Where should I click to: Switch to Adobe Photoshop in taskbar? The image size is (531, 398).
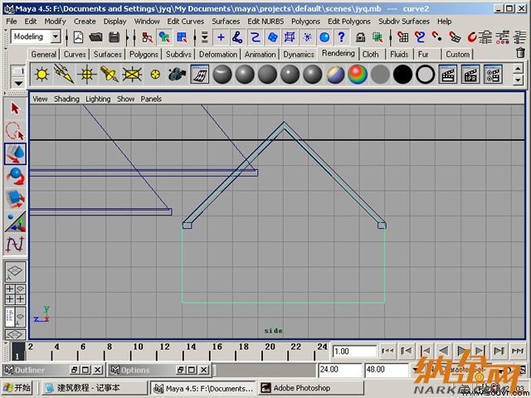310,388
